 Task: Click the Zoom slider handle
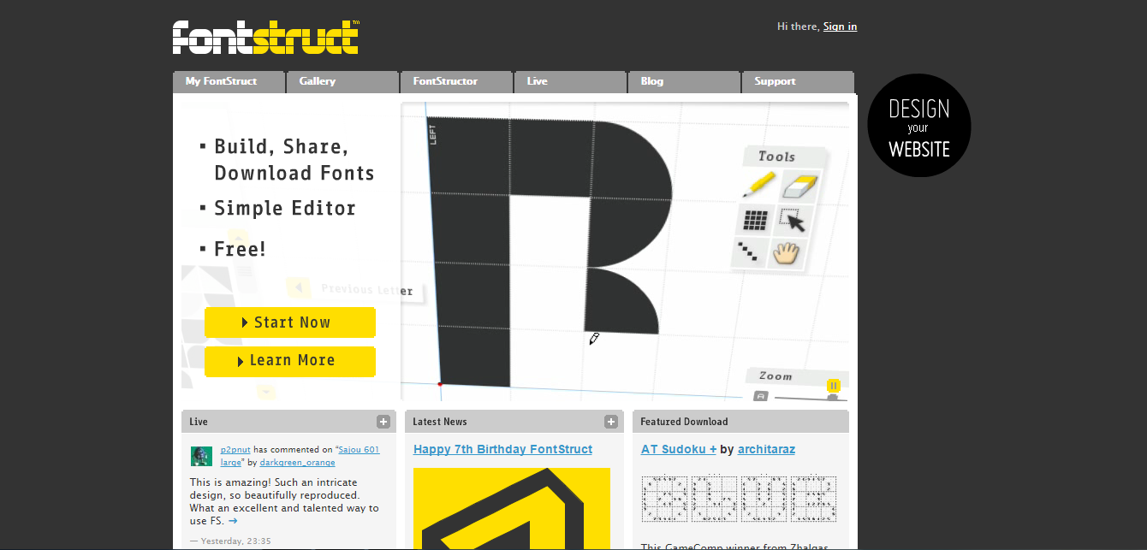click(x=832, y=398)
